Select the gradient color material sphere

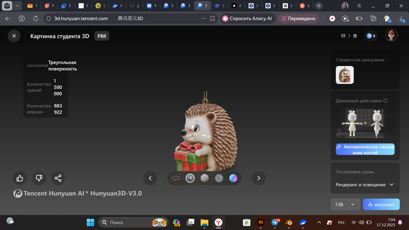click(x=233, y=178)
